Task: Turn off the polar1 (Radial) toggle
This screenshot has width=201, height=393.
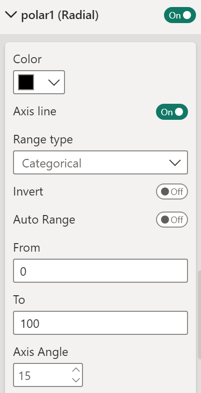Action: pyautogui.click(x=180, y=15)
